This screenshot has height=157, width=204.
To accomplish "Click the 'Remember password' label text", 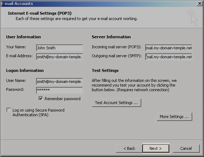I will pos(62,99).
